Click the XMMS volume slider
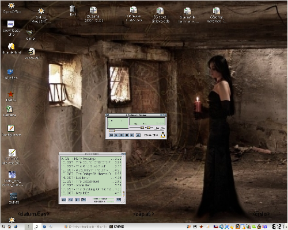Image resolution: width=288 pixels, height=230 pixels. click(x=137, y=128)
